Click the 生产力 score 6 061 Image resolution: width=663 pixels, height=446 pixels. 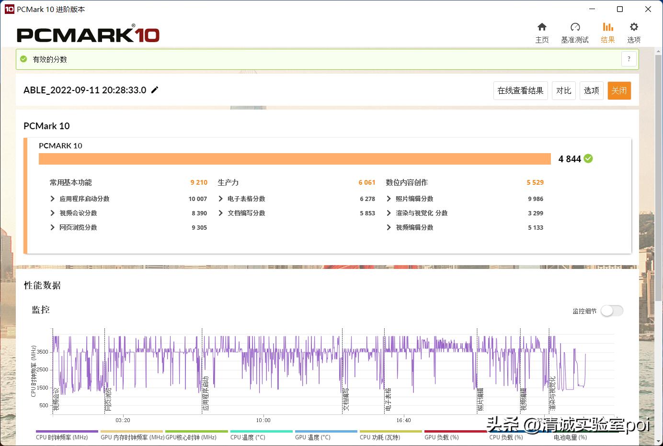(367, 182)
